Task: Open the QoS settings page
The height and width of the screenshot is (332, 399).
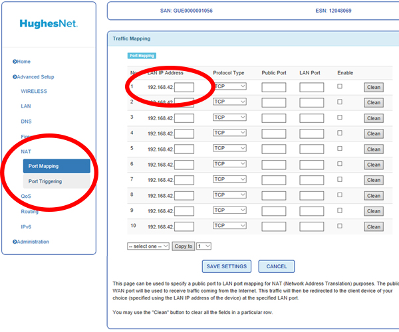Action: pos(26,196)
